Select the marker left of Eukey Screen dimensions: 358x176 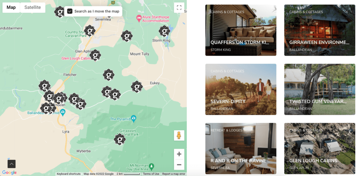click(x=137, y=87)
